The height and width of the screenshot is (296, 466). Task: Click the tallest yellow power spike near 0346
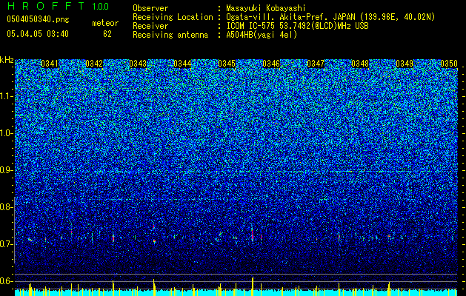point(253,286)
